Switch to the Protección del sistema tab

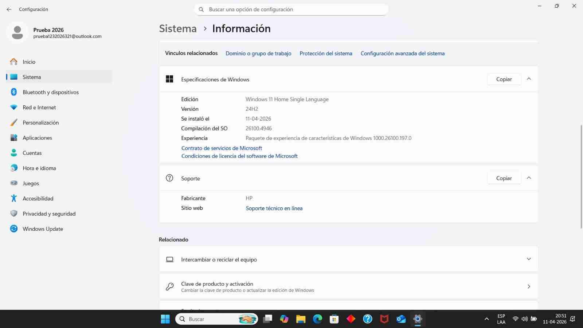click(x=326, y=53)
